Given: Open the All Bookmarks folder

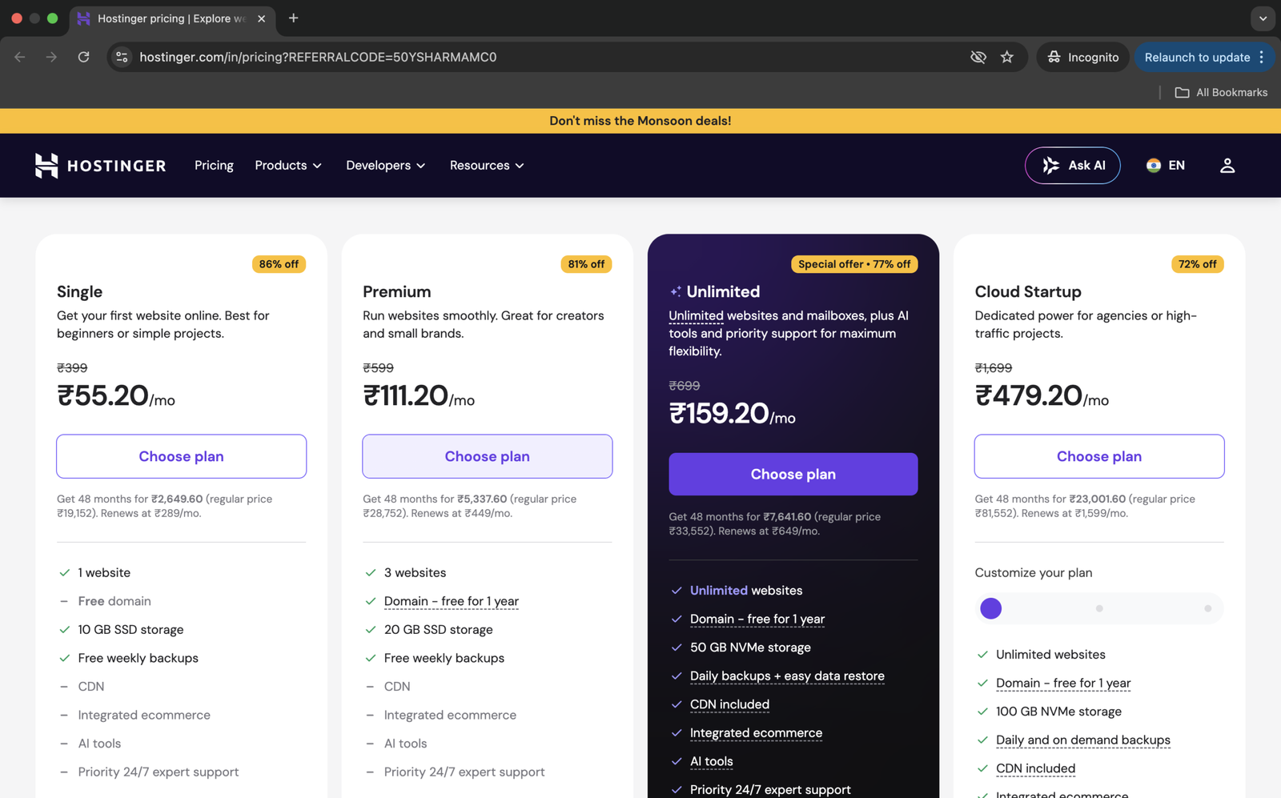Looking at the screenshot, I should 1221,92.
